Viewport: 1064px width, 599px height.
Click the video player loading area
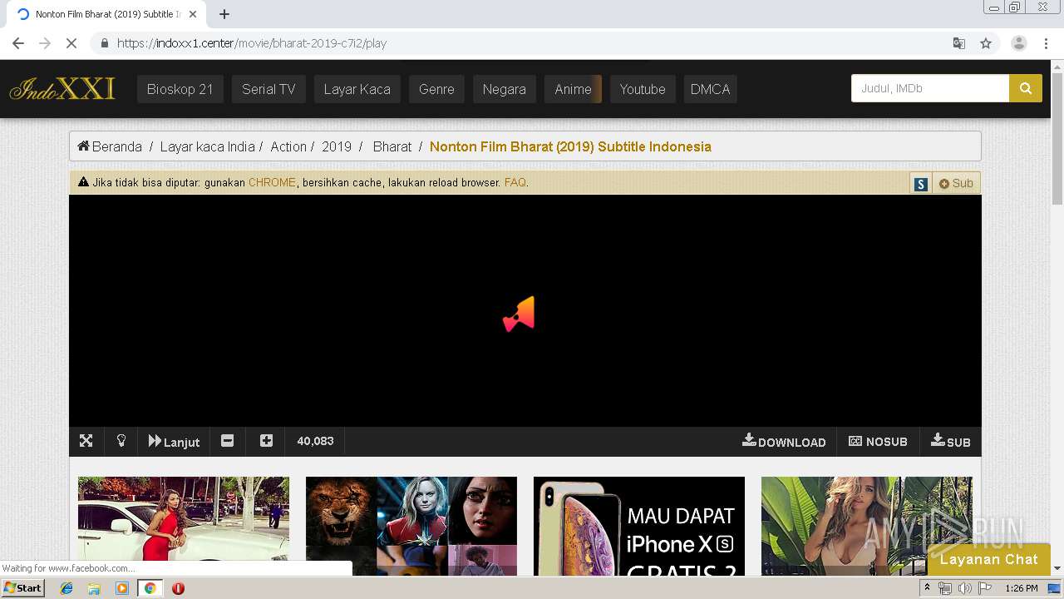click(525, 311)
